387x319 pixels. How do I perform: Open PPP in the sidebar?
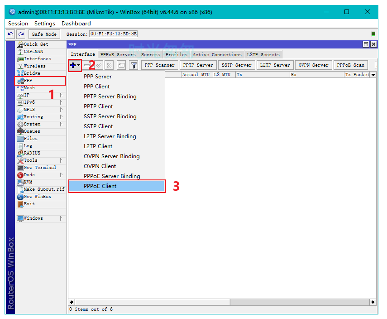pyautogui.click(x=41, y=81)
